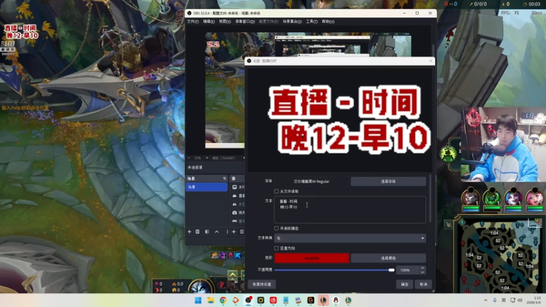Open the highlighted League of Legends taskbar icon
The height and width of the screenshot is (307, 546).
tap(323, 300)
